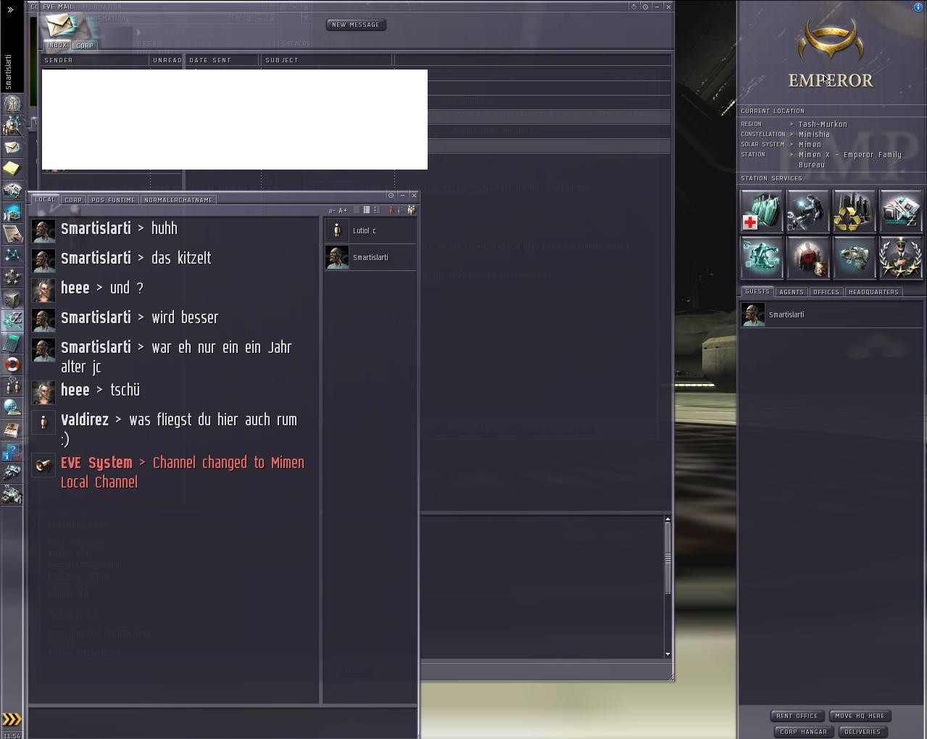Minimize the EVE Mail window
This screenshot has height=739, width=927.
click(657, 7)
